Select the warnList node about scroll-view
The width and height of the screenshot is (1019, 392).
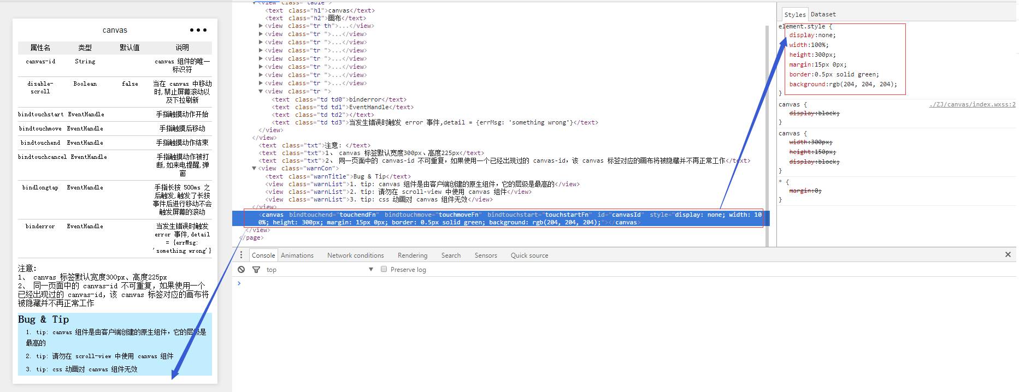(398, 192)
